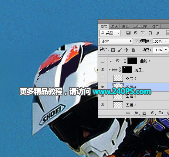
Task: Create new fill or adjustment layer
Action: 153,113
